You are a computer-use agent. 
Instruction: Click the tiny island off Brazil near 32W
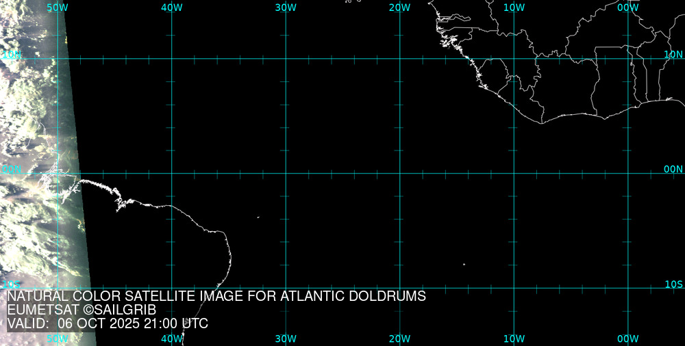click(258, 217)
